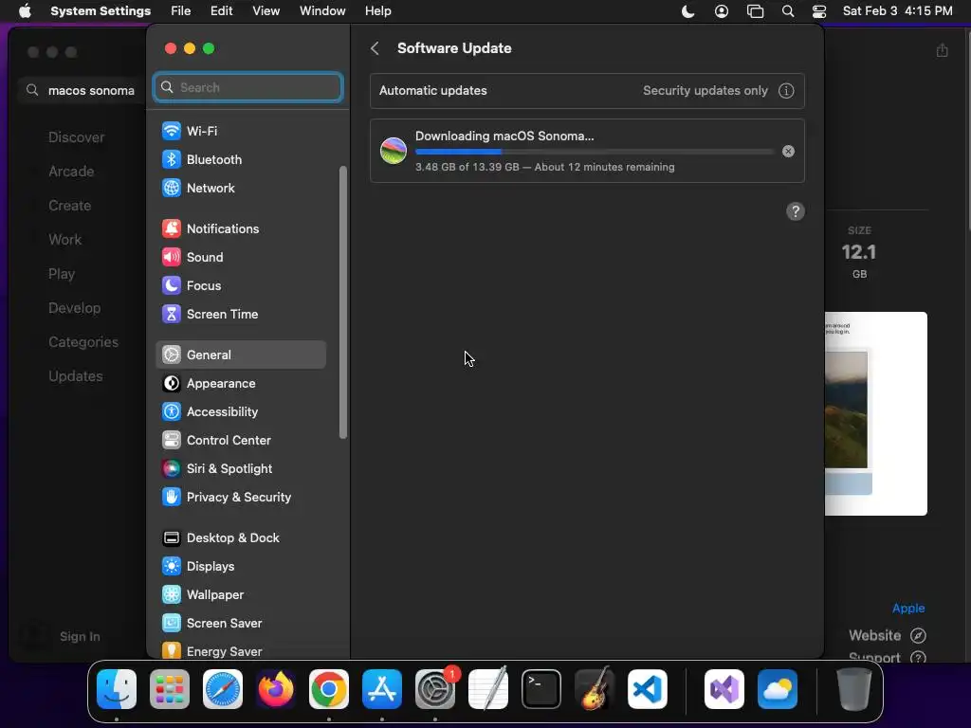Select Control Center in the sidebar
Screen dimensions: 971x728
(240, 441)
